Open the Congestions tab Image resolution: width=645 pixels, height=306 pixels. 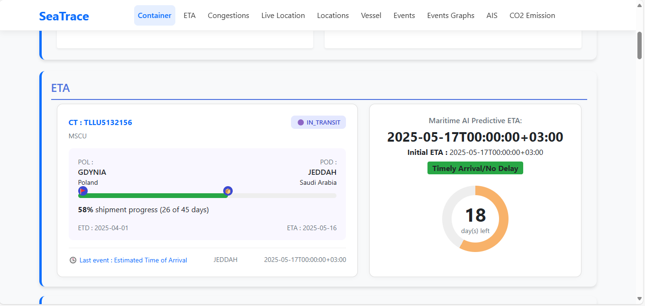228,15
